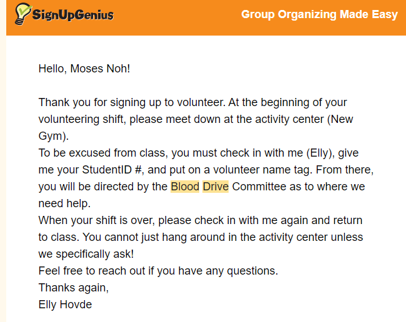Click the 'Hello, Moses Noh!' greeting
This screenshot has width=406, height=322.
pos(84,69)
